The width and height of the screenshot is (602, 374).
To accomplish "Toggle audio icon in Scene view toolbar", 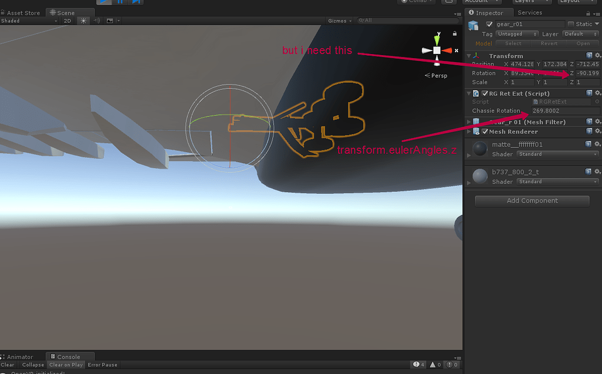I will [x=97, y=20].
